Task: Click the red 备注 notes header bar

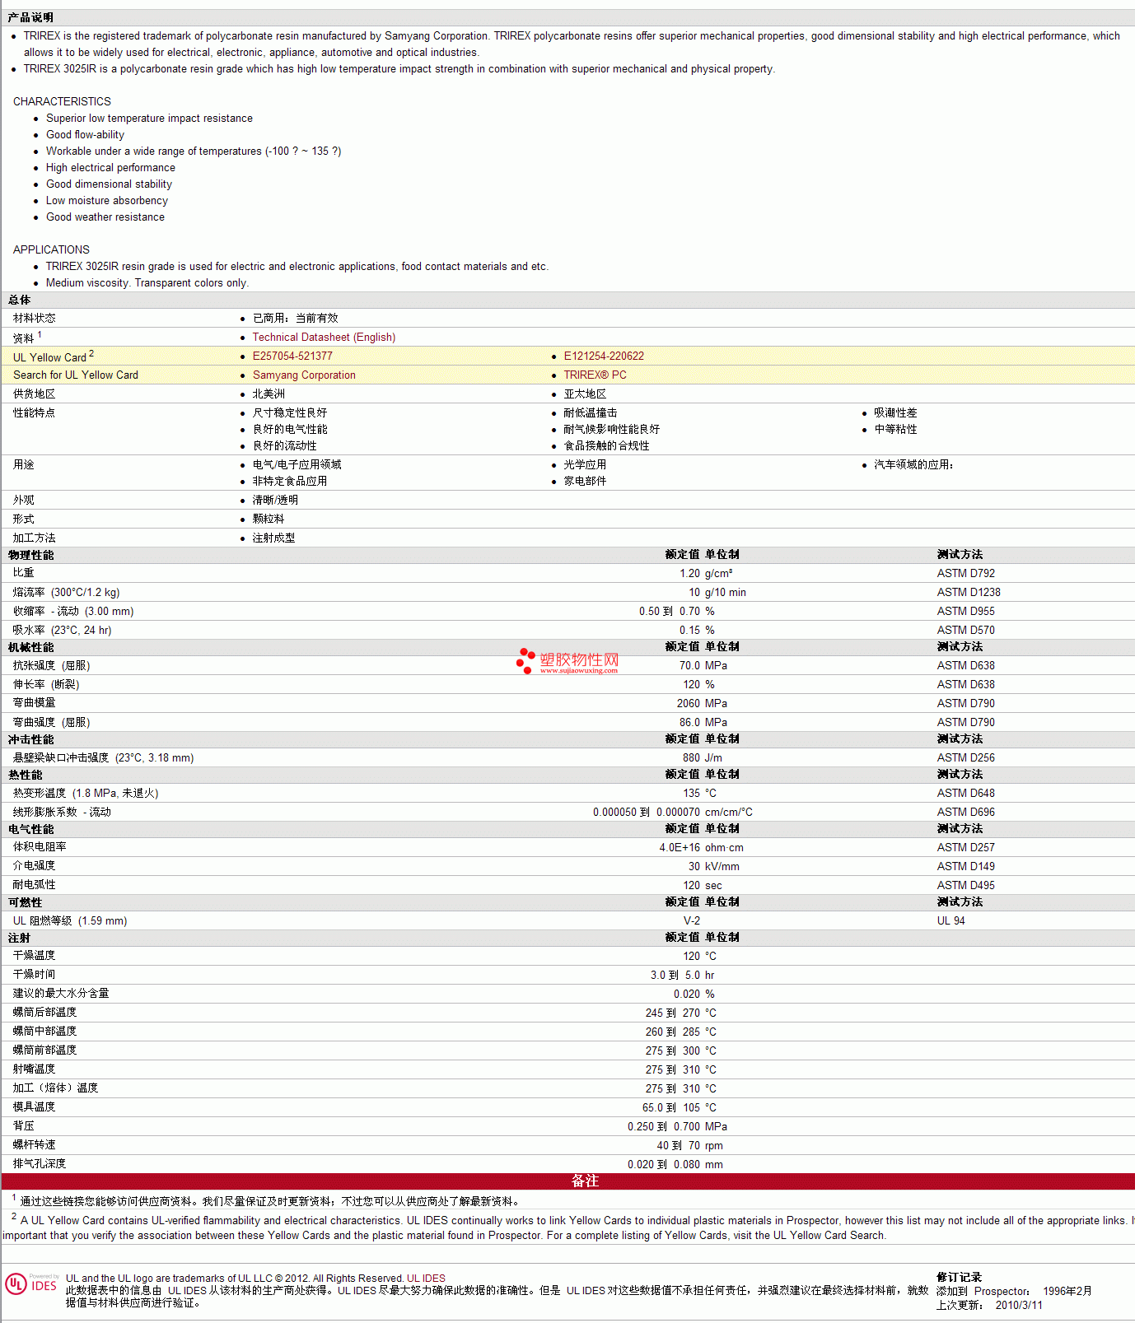Action: (567, 1181)
